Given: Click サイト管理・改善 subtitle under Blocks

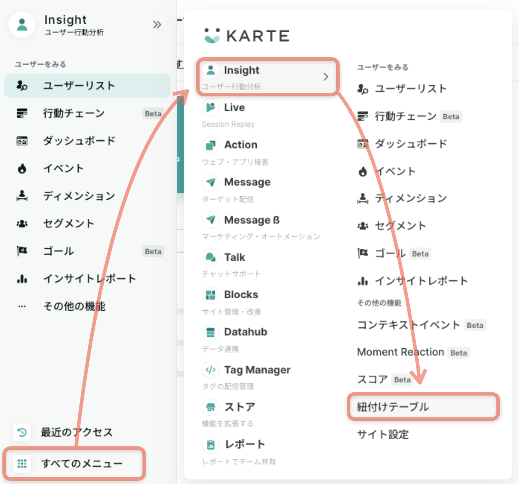Looking at the screenshot, I should click(x=231, y=312).
